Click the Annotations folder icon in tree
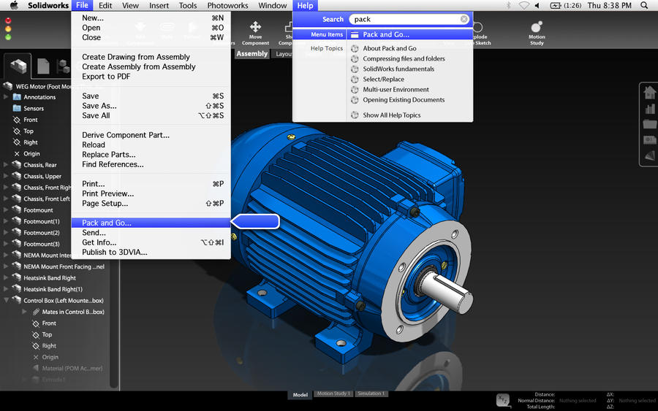Image resolution: width=658 pixels, height=411 pixels. (17, 97)
